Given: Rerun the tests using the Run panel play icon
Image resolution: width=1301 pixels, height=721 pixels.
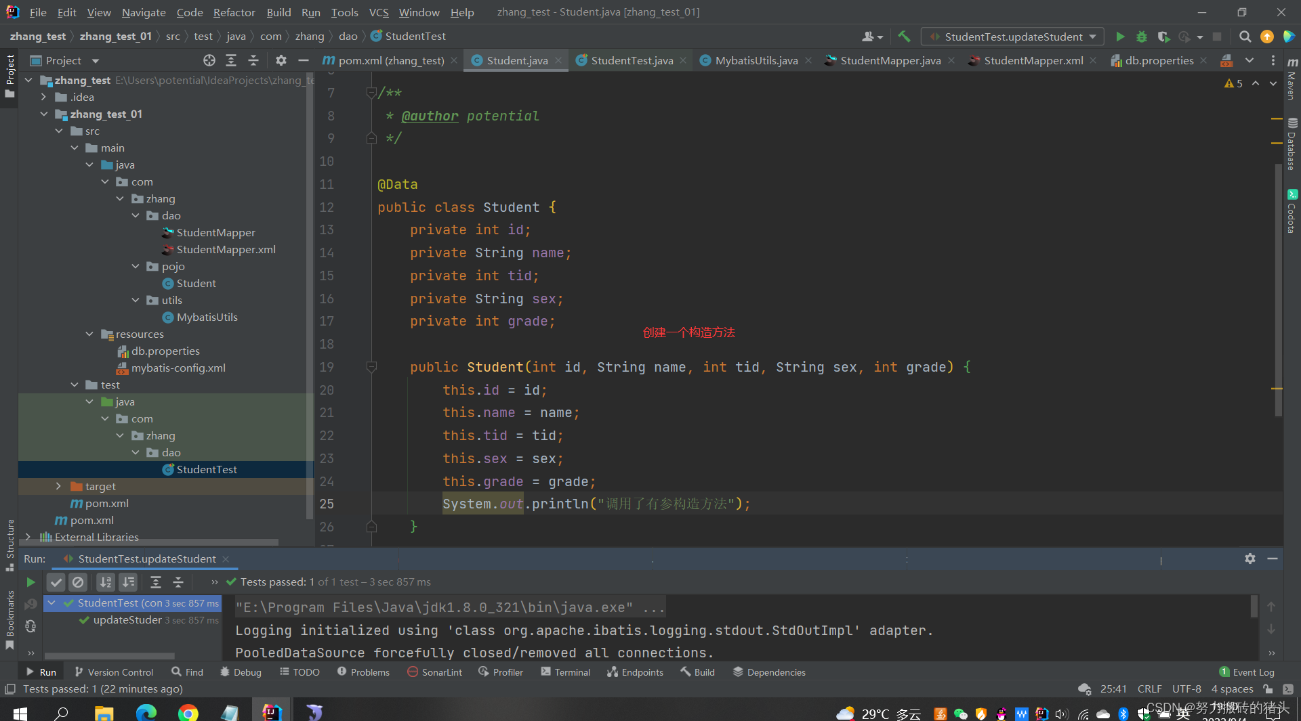Looking at the screenshot, I should 30,582.
